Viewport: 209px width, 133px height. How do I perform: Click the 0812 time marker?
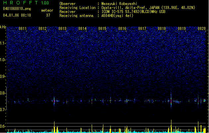(43, 29)
